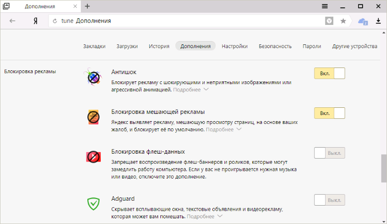Click the scrollbar up arrow
This screenshot has height=224, width=387.
[384, 32]
